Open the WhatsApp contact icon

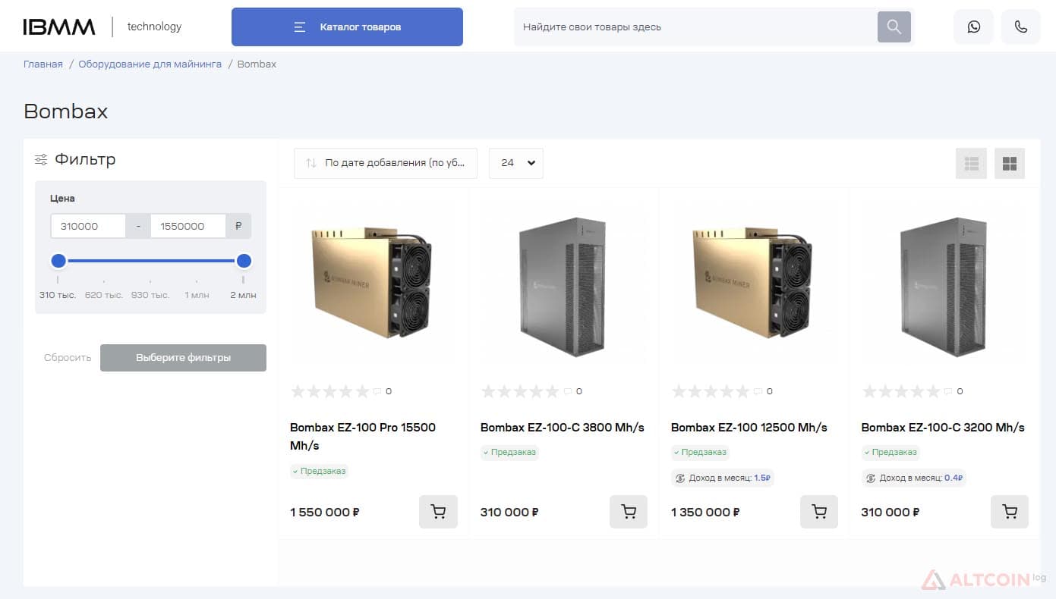[973, 27]
